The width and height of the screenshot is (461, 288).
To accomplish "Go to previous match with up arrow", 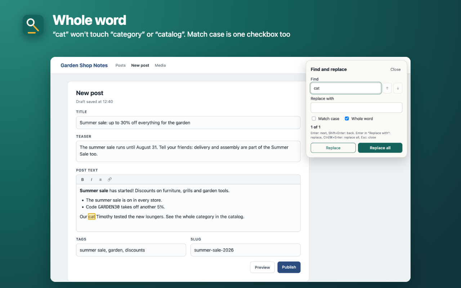I will [387, 88].
